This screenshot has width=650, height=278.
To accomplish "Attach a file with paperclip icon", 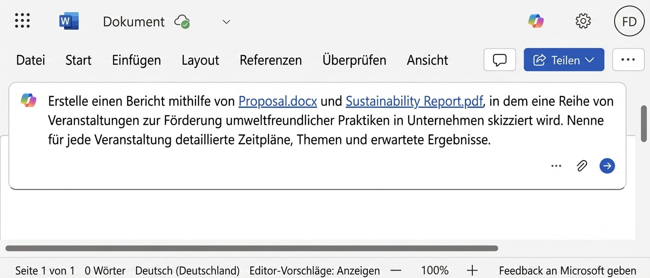I will [582, 166].
